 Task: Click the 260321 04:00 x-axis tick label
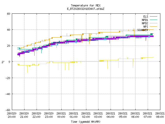pos(110,115)
